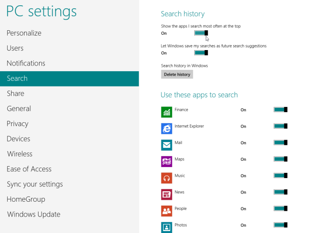The height and width of the screenshot is (233, 318).
Task: Switch off Internet Explorer search toggle
Action: 280,126
